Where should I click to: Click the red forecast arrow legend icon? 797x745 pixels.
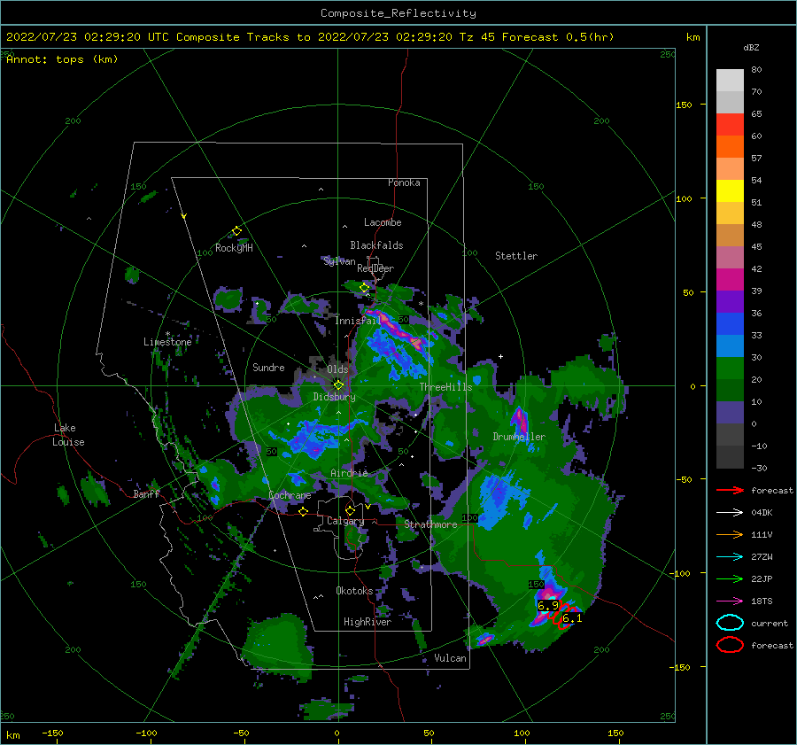(730, 490)
